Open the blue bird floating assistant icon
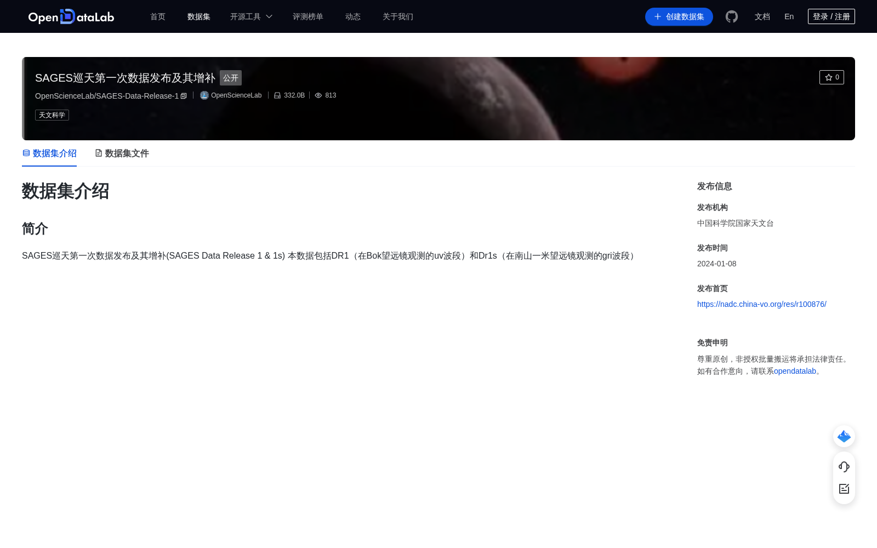This screenshot has width=877, height=548. click(844, 436)
